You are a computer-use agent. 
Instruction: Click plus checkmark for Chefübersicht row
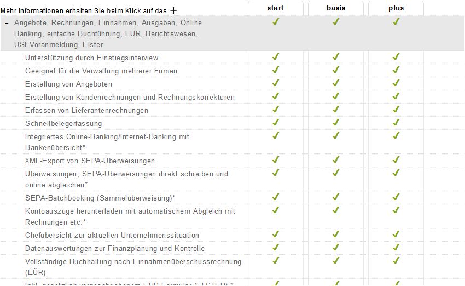coord(396,234)
